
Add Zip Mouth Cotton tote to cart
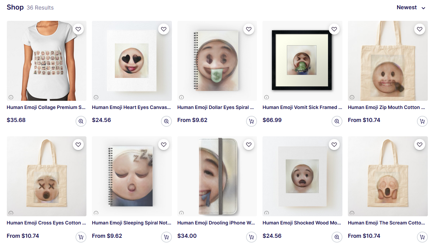tap(422, 121)
